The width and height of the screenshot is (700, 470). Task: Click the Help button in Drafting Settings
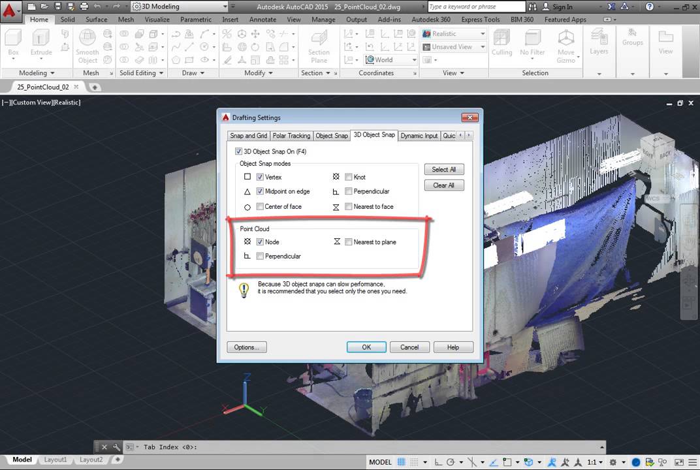453,347
